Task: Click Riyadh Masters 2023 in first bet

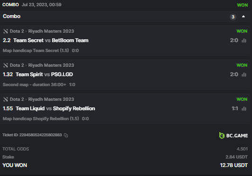Action: pos(51,31)
